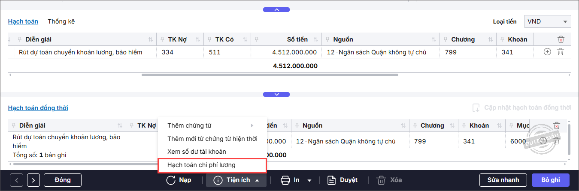Click the Nạp reload button

(179, 180)
